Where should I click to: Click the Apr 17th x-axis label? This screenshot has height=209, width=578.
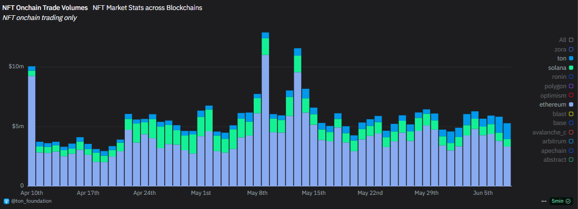click(x=88, y=193)
